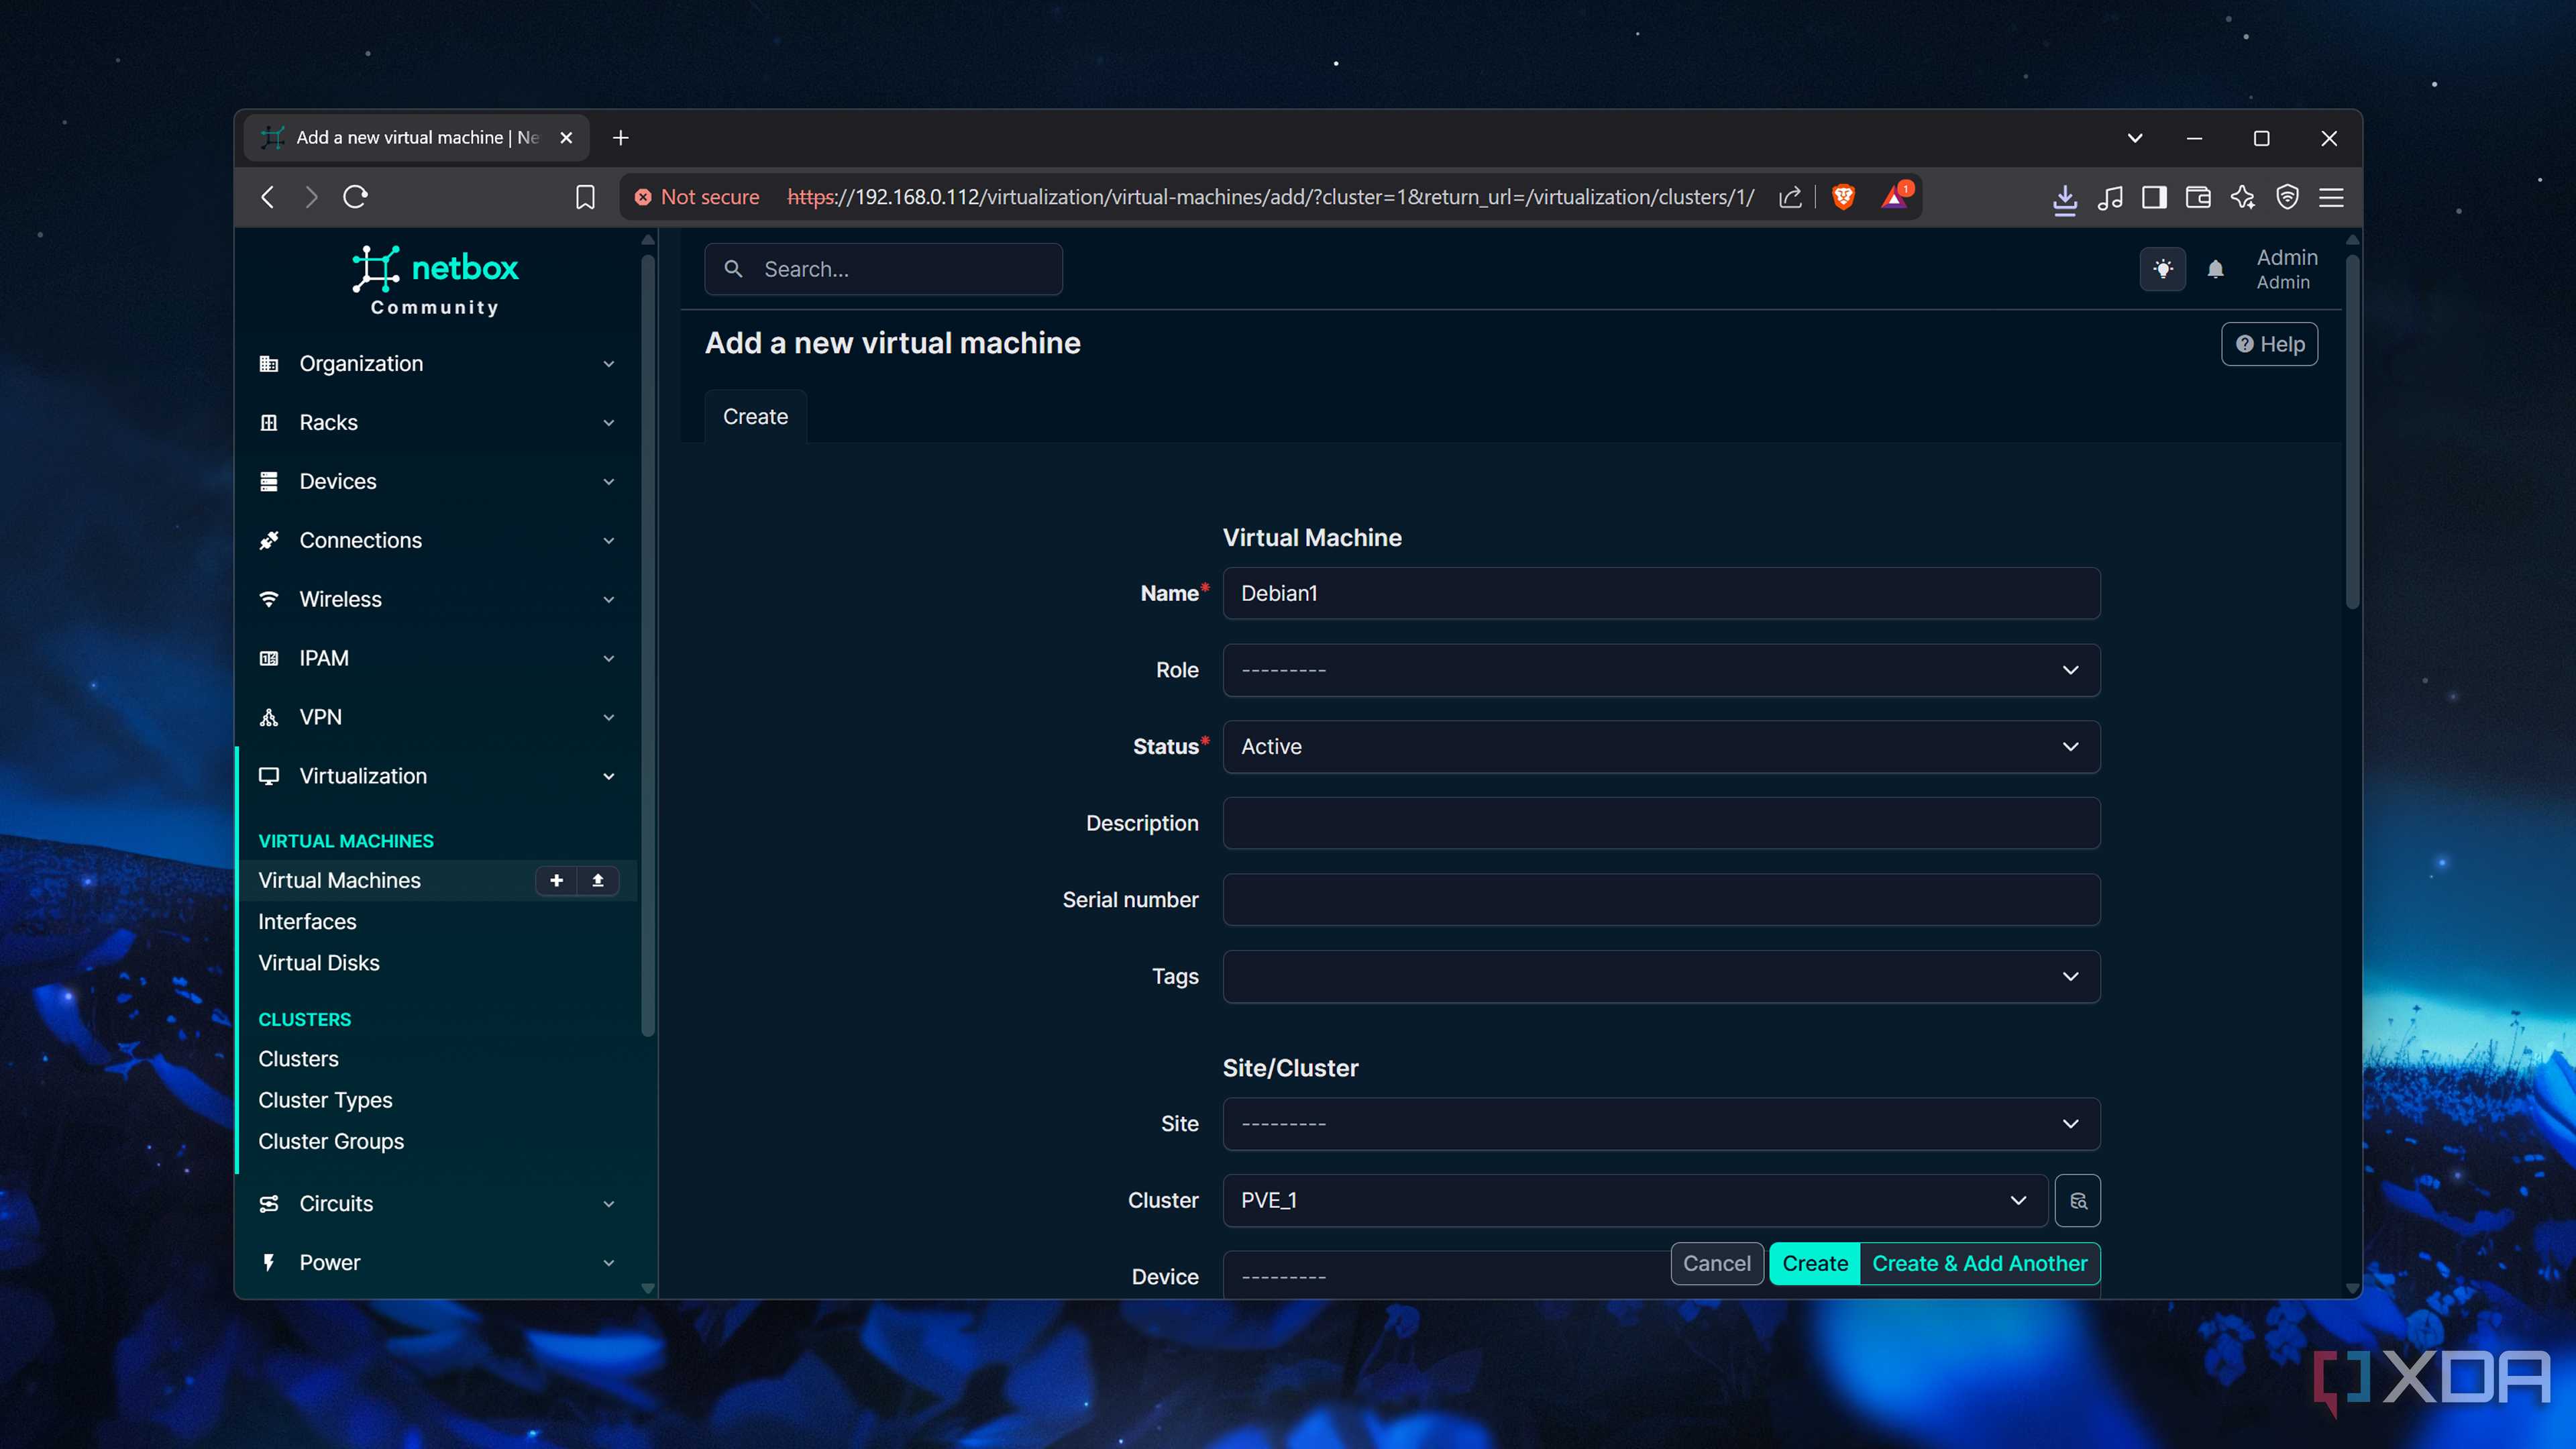Open the browser downloads icon
The image size is (2576, 1449).
(x=2065, y=197)
